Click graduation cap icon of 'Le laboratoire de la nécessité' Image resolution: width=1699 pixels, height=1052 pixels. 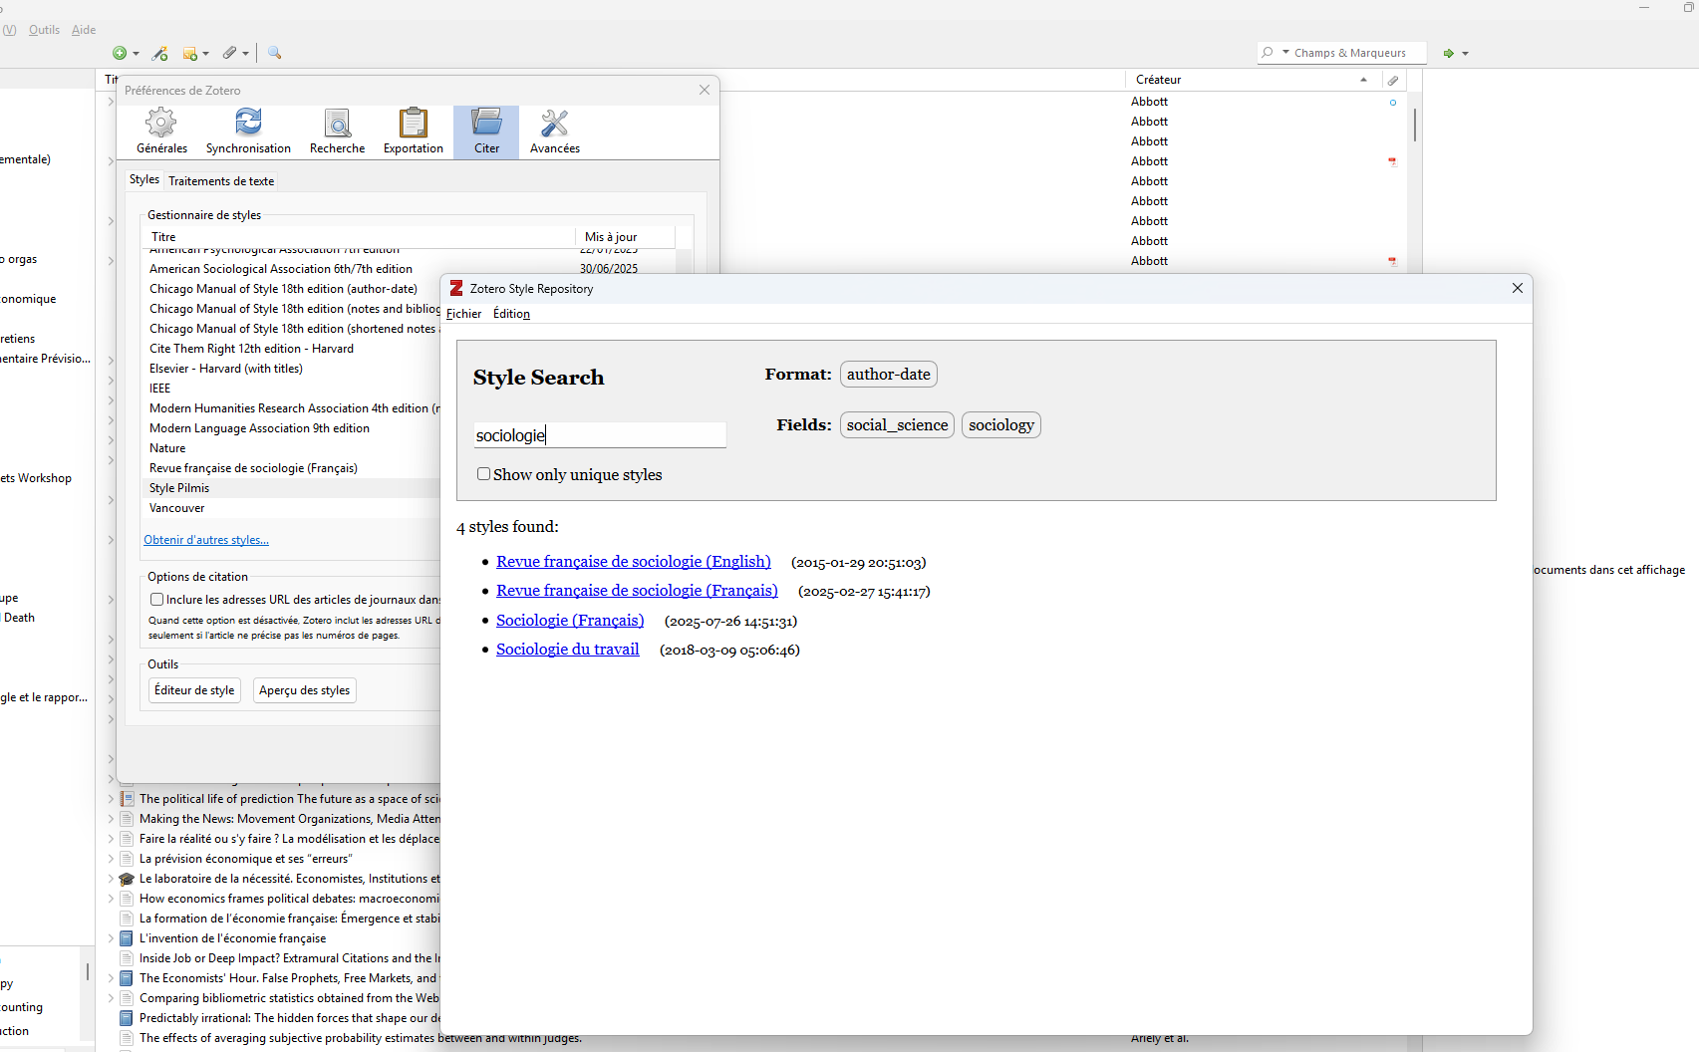pos(127,879)
